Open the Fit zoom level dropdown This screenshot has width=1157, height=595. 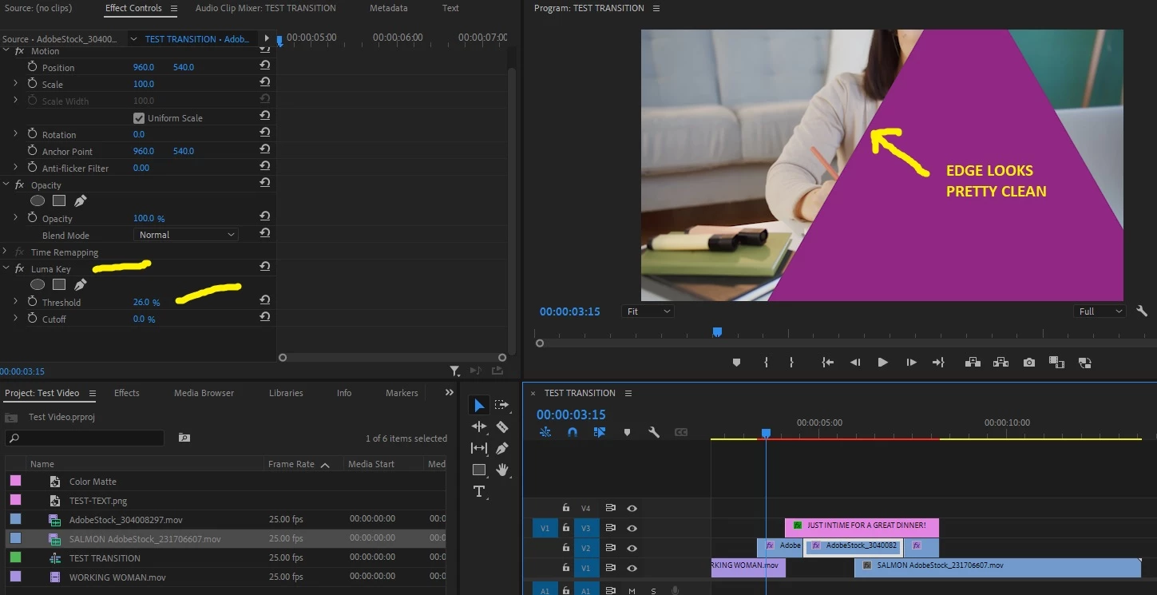click(x=648, y=311)
